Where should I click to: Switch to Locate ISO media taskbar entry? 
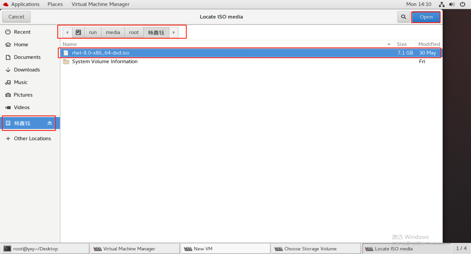click(407, 249)
